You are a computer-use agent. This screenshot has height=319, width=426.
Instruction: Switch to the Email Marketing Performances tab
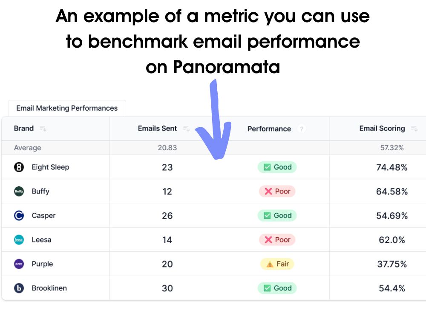point(66,108)
